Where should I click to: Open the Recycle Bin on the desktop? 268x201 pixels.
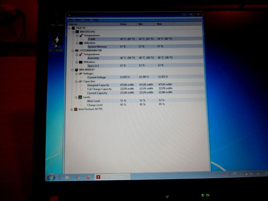(x=57, y=20)
